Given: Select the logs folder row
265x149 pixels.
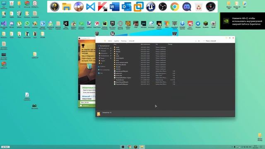Looking at the screenshot, I should pyautogui.click(x=145, y=54).
